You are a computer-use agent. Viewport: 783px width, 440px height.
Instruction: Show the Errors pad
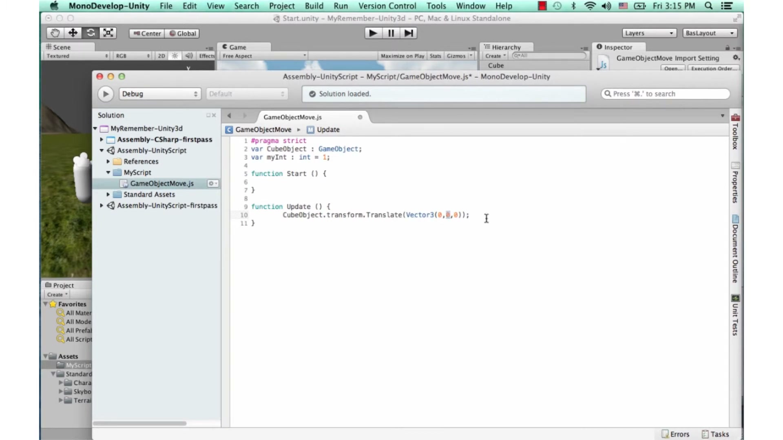coord(675,434)
